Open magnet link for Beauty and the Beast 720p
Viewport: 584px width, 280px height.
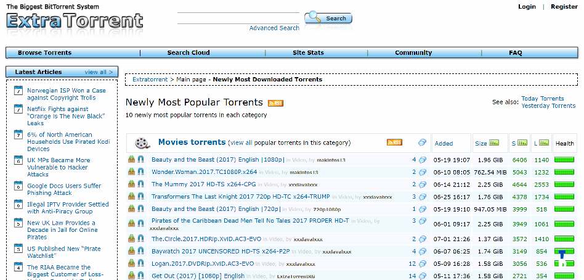140,209
